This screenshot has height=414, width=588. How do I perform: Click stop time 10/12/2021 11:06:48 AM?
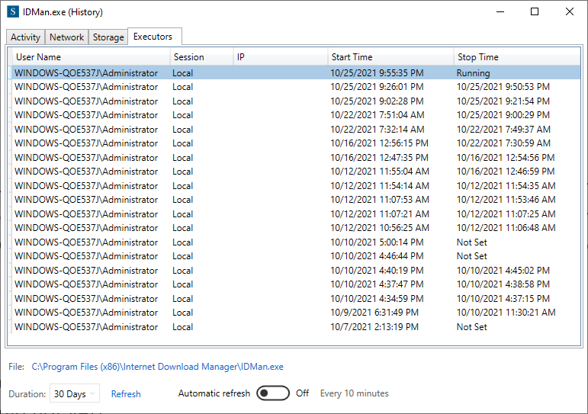(506, 228)
